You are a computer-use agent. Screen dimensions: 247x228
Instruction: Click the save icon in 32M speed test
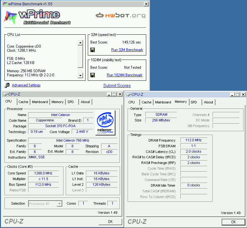[93, 50]
